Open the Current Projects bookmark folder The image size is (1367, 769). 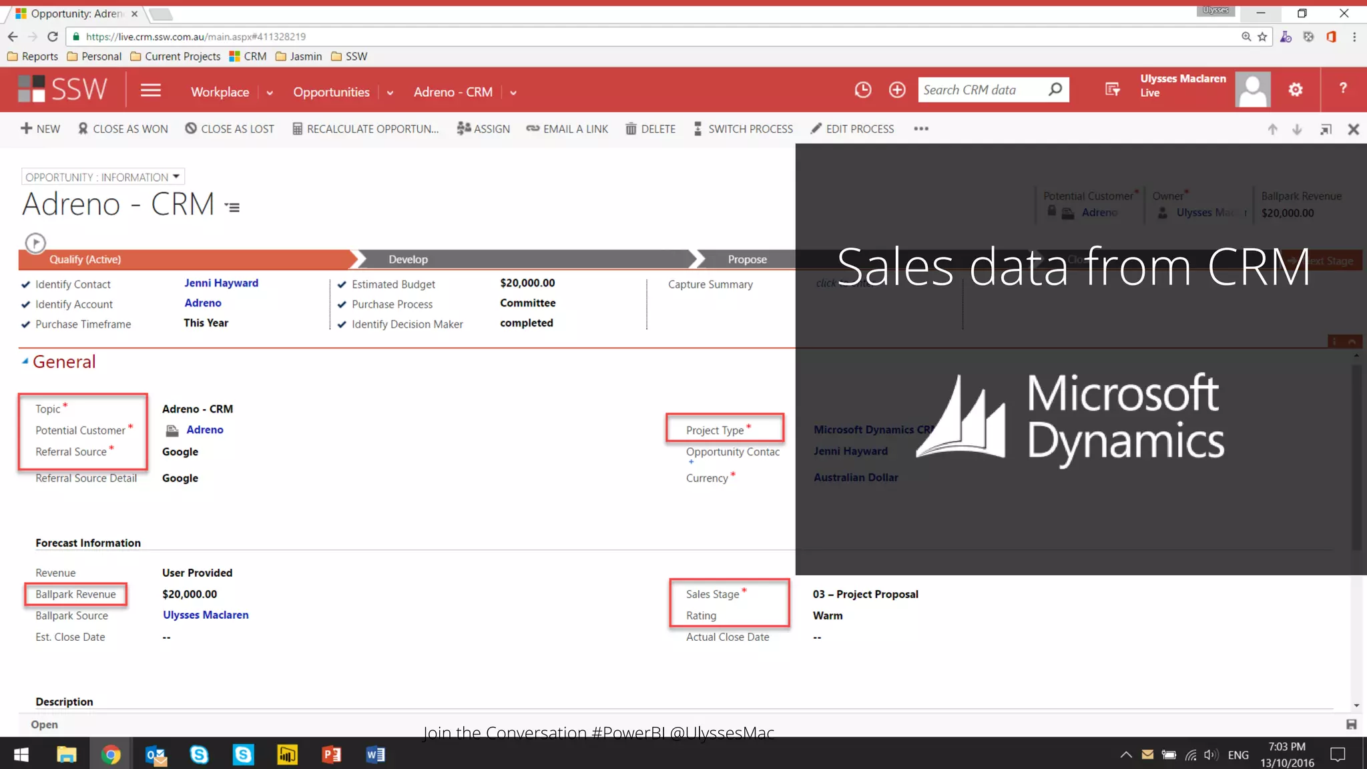tap(176, 57)
